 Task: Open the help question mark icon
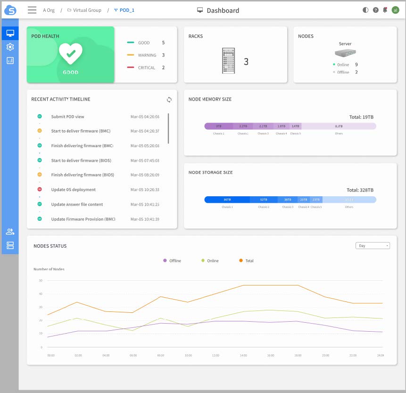click(375, 10)
